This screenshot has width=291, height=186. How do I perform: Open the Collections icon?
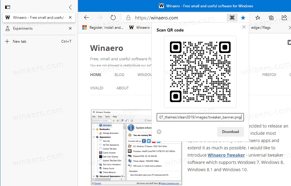tap(271, 18)
